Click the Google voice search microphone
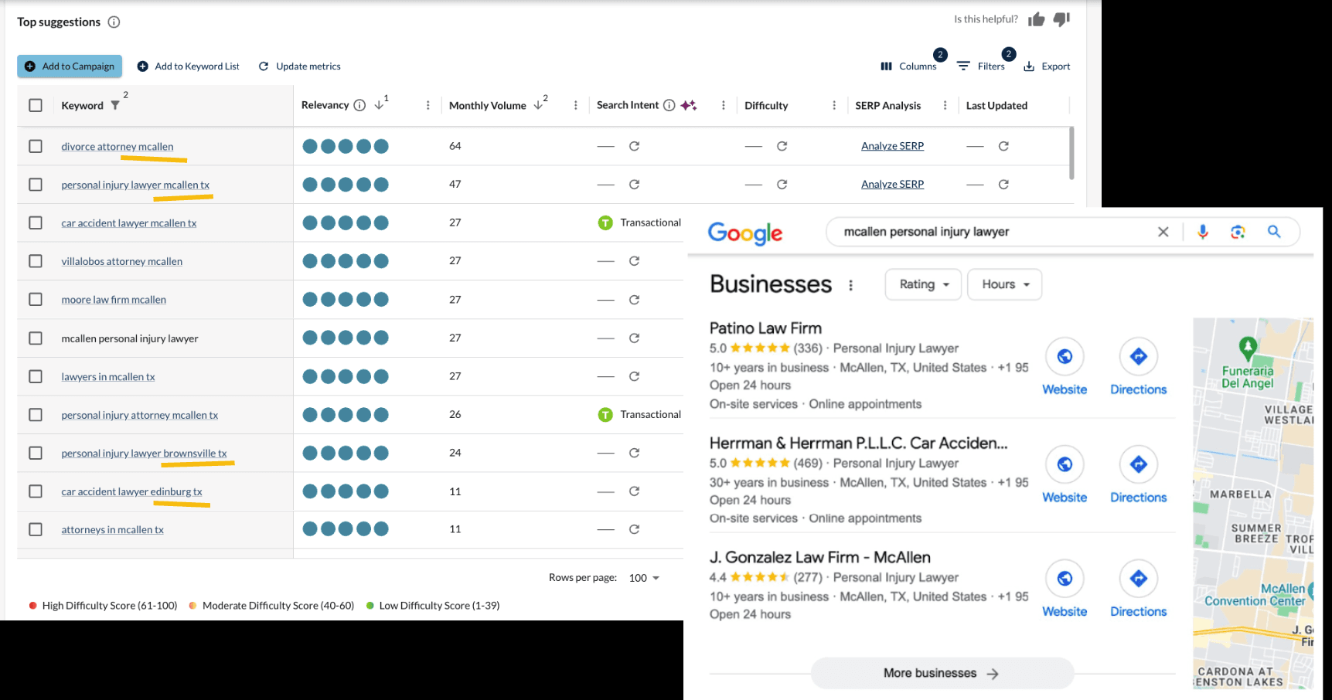The image size is (1332, 700). click(1202, 232)
